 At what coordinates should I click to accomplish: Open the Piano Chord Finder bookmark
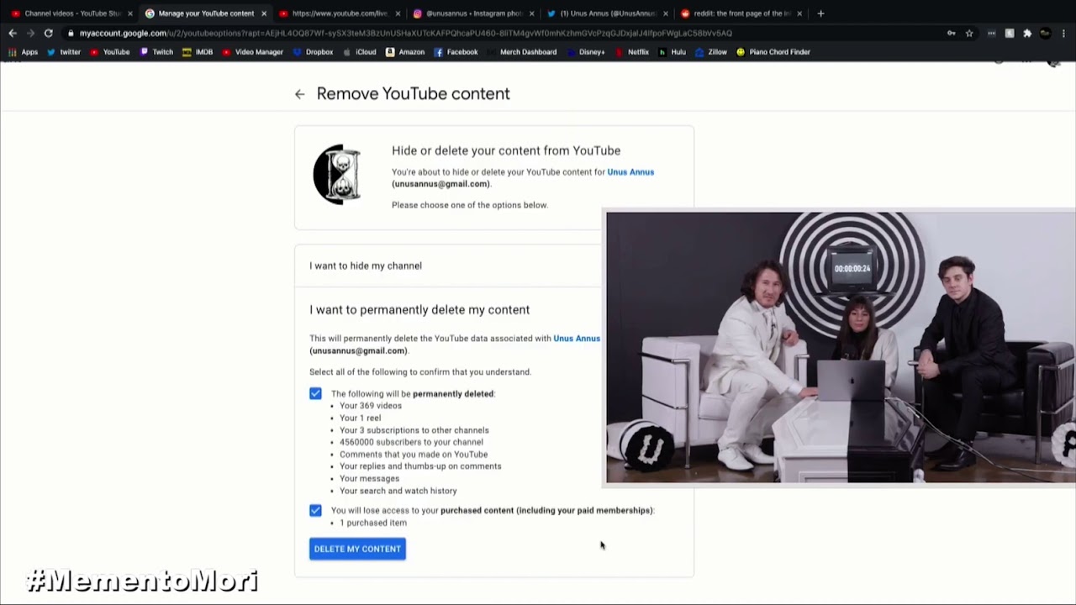point(773,52)
